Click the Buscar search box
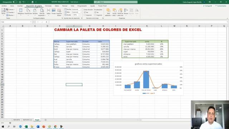This screenshot has height=129, width=229. (x=116, y=2)
